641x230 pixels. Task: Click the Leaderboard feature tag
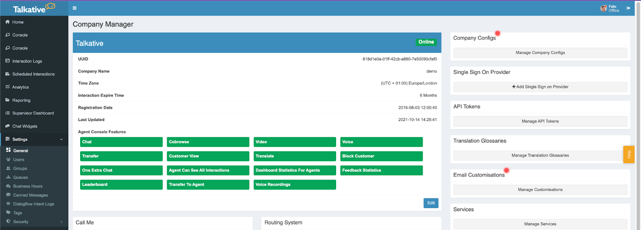[121, 184]
